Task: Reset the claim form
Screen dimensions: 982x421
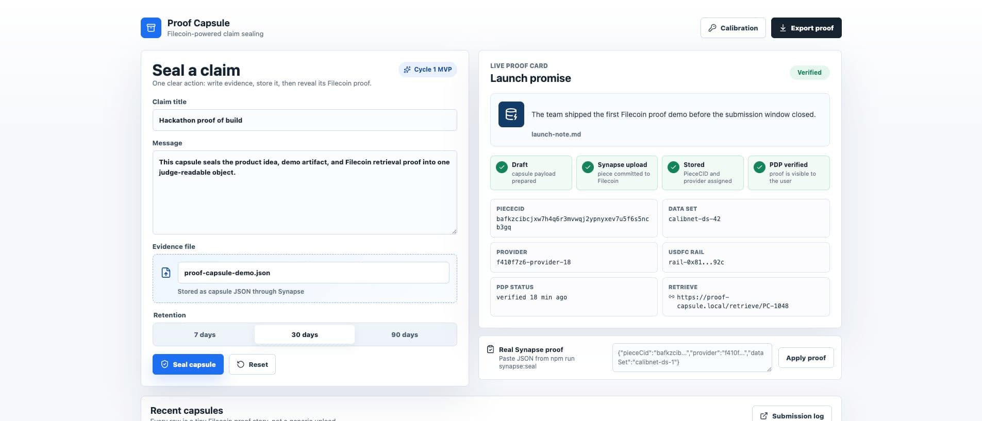Action: click(252, 364)
